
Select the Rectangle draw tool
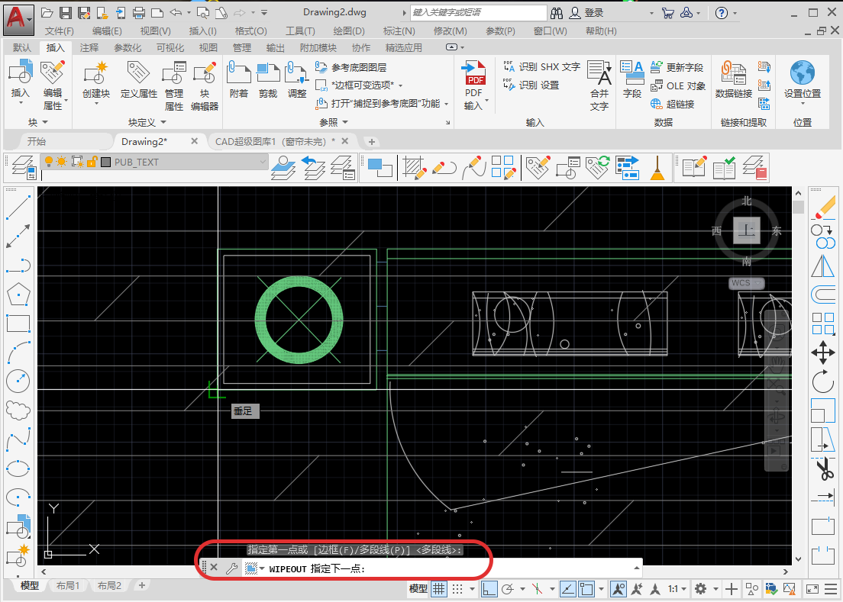pos(18,324)
